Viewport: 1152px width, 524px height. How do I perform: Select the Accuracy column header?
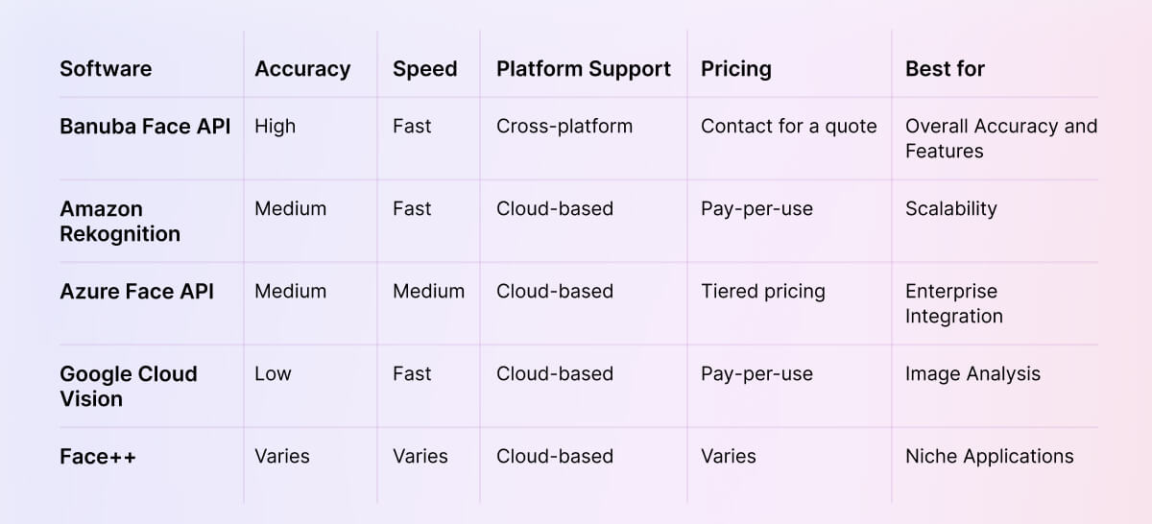point(302,69)
